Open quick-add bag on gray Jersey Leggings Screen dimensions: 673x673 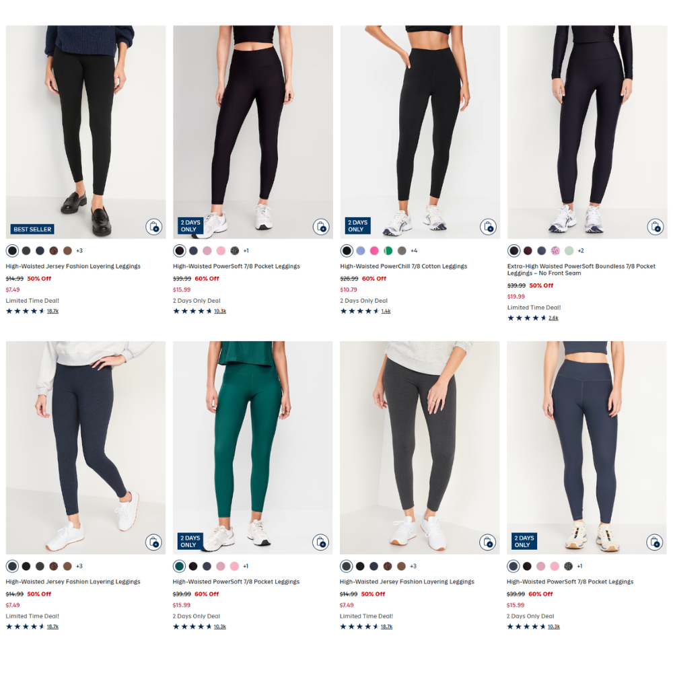pyautogui.click(x=488, y=542)
